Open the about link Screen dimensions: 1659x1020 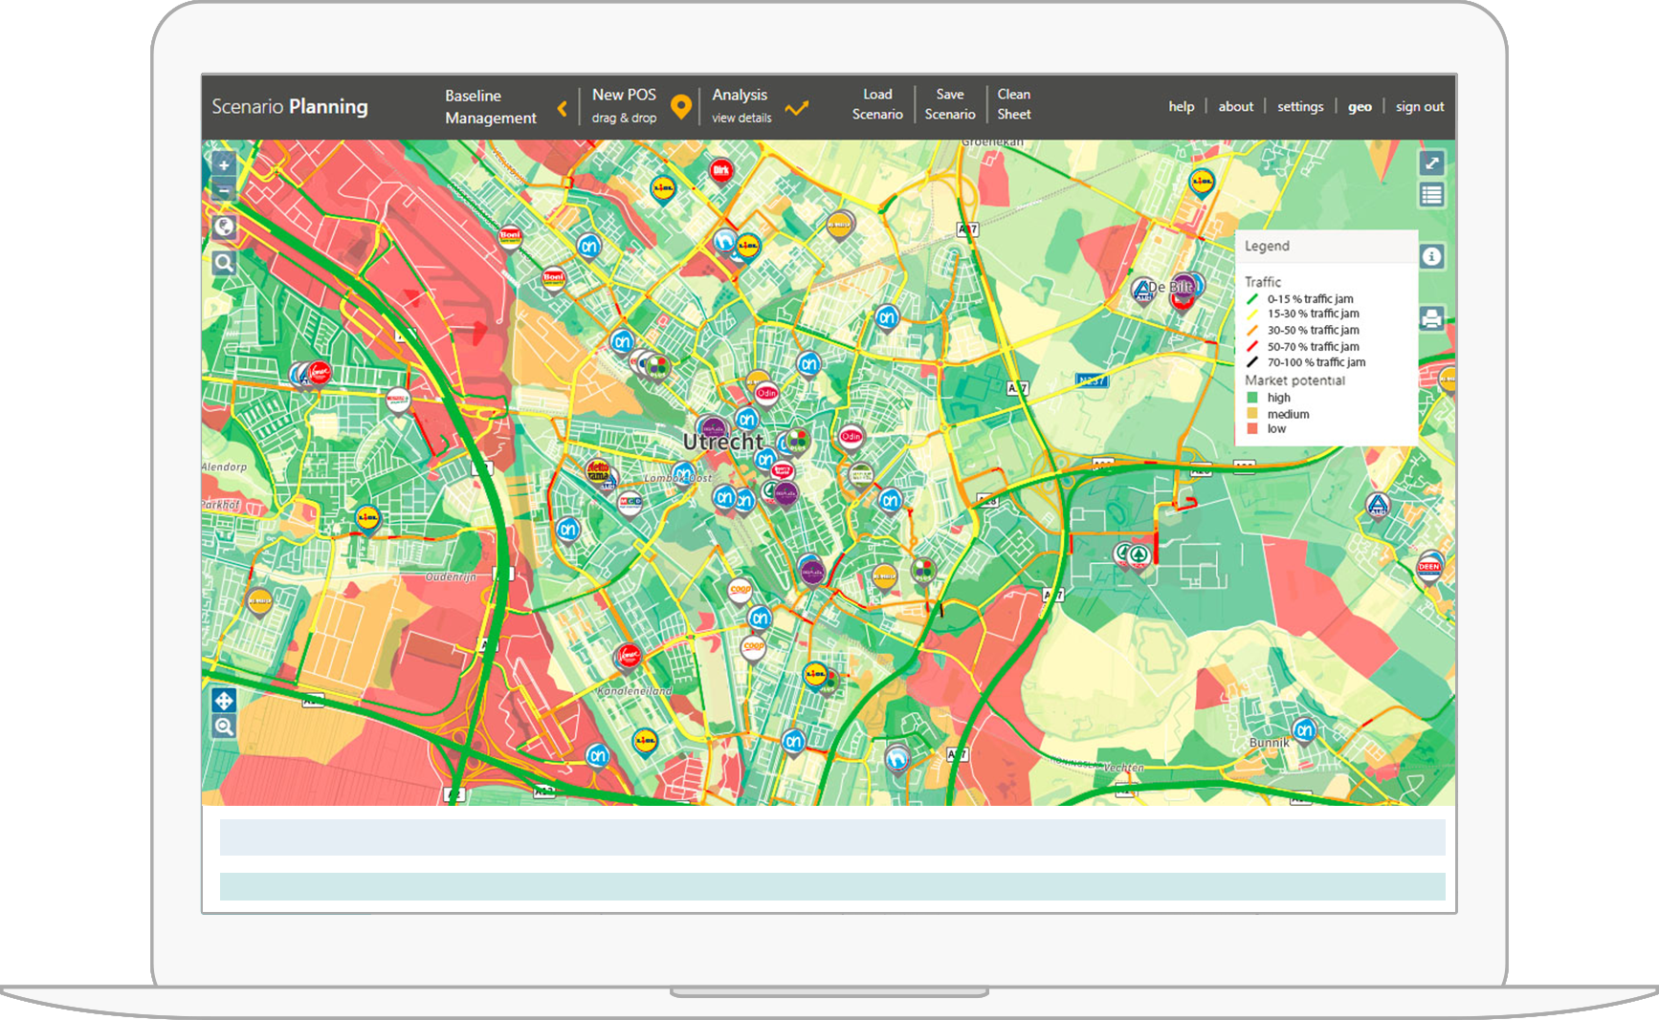click(1236, 107)
